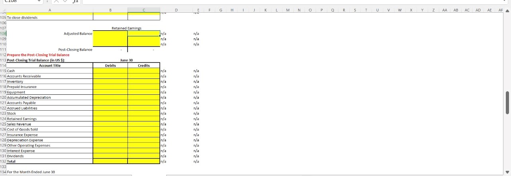Image resolution: width=511 pixels, height=176 pixels.
Task: Select column C header
Action: pyautogui.click(x=143, y=10)
